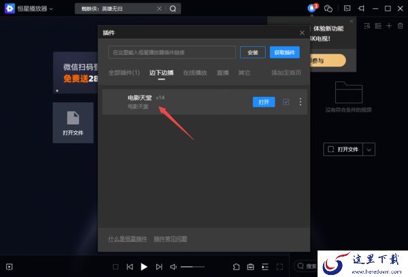Click 打开 button for 电影天堂 plugin

pyautogui.click(x=264, y=102)
